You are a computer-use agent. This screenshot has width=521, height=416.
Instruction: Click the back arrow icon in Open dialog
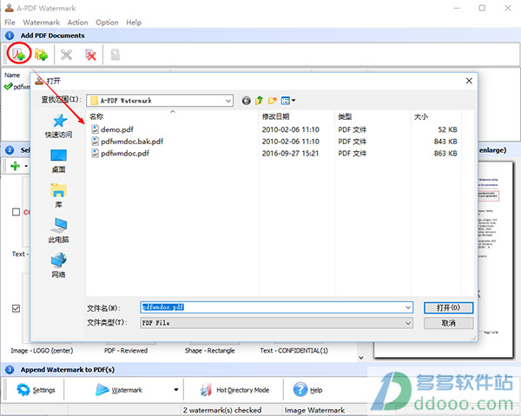tap(247, 101)
